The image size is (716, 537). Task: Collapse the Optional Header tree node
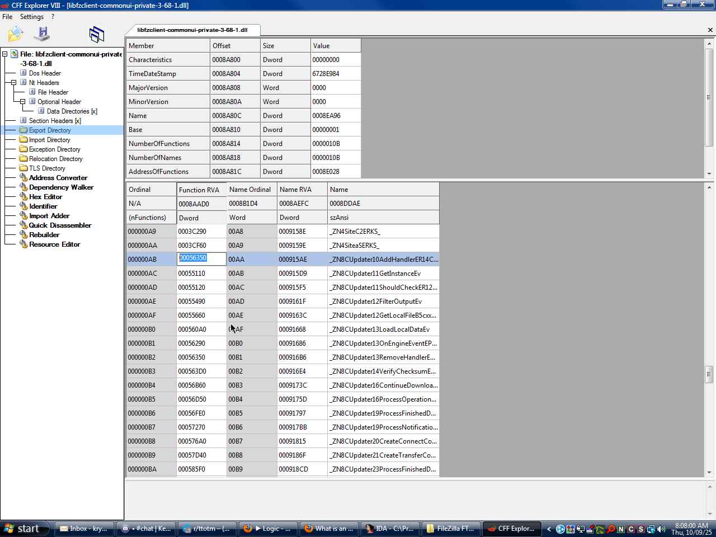pos(23,102)
